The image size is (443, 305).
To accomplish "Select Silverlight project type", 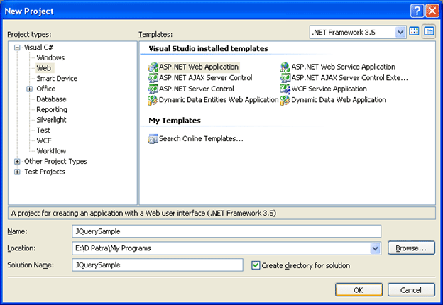I will tap(51, 120).
